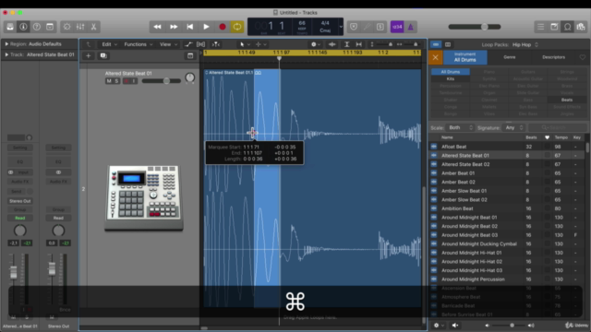Expand the Region Audio Defaults section
This screenshot has height=332, width=591.
click(x=6, y=44)
